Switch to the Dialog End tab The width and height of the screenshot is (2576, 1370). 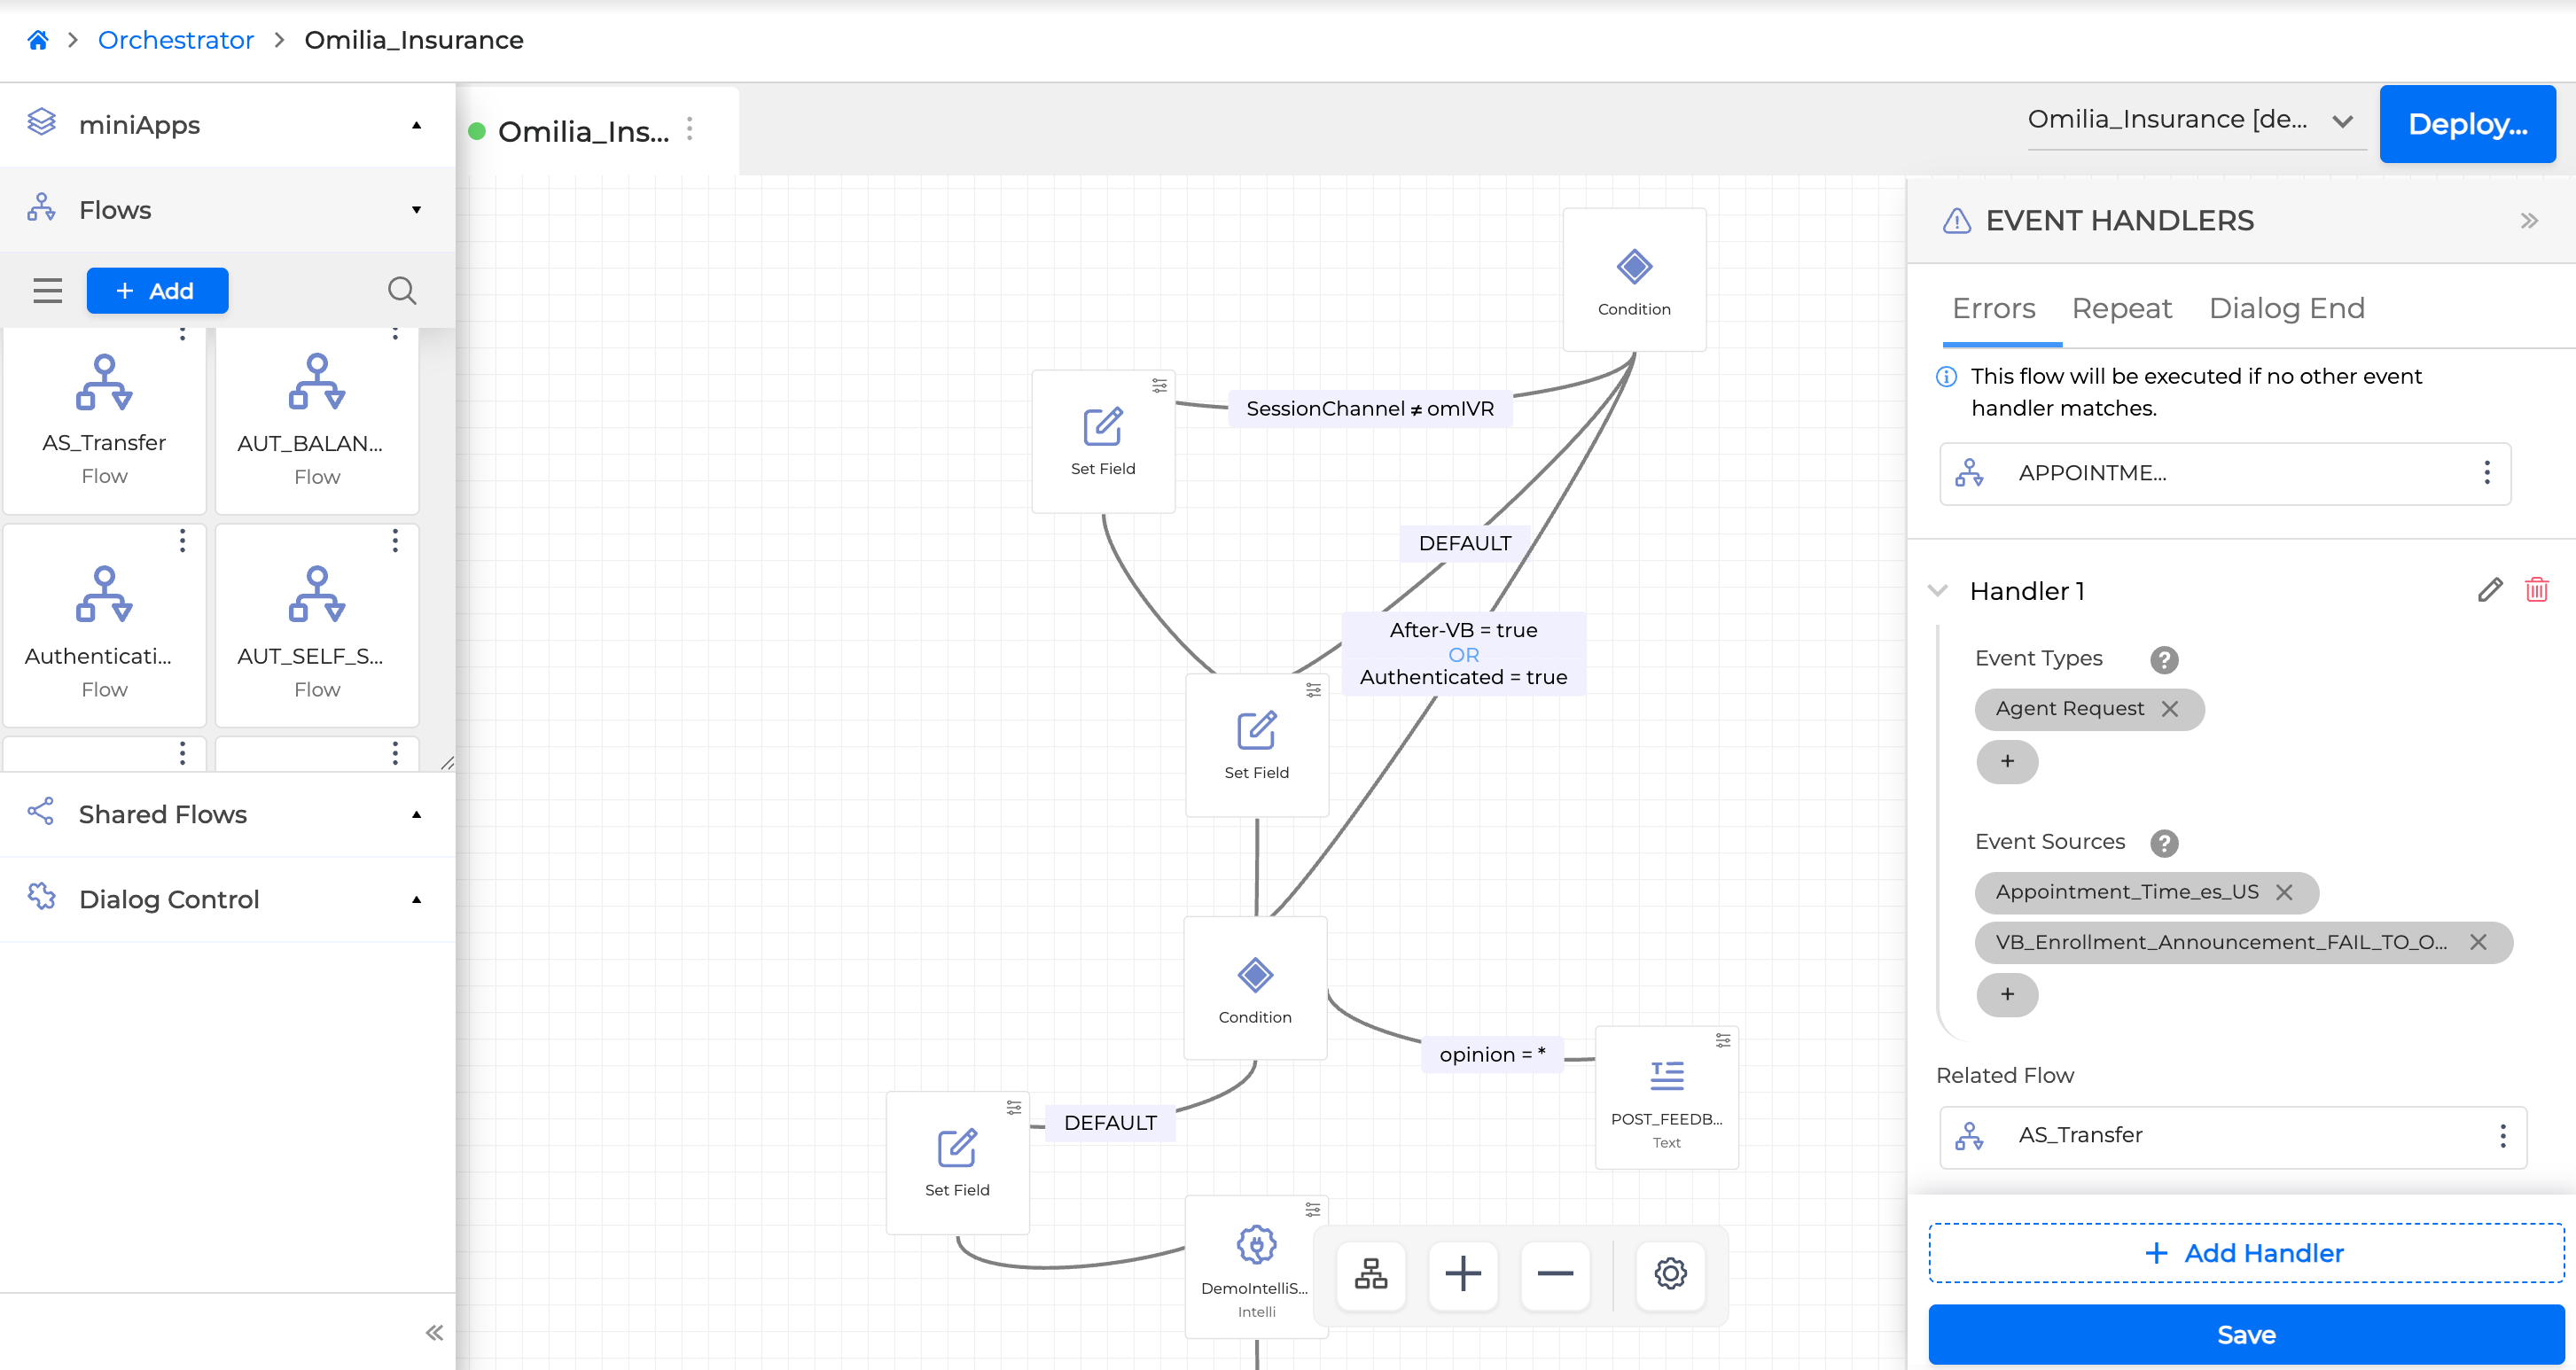pos(2285,309)
